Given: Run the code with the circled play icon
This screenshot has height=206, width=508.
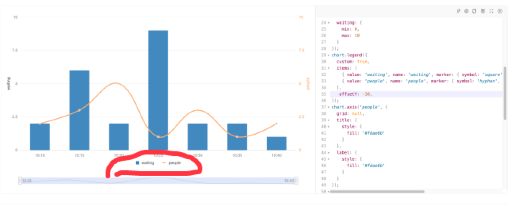Looking at the screenshot, I should coord(500,11).
